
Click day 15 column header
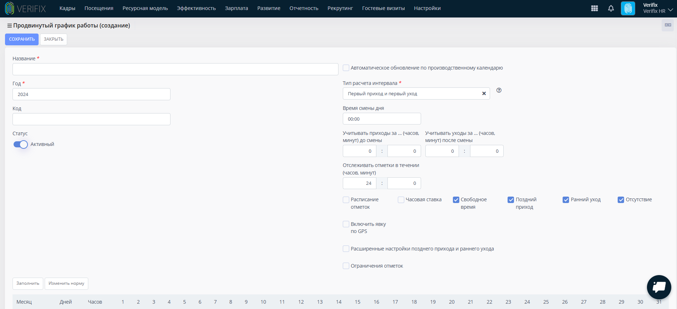[357, 302]
